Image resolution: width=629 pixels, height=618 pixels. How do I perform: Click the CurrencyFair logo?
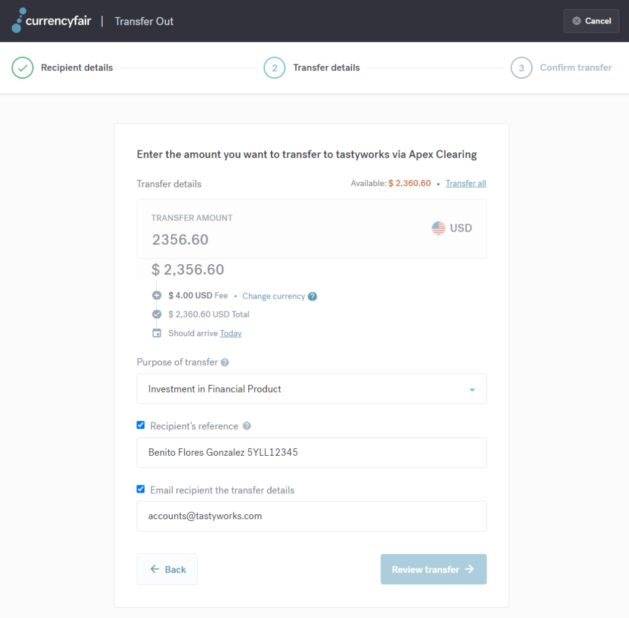tap(52, 20)
